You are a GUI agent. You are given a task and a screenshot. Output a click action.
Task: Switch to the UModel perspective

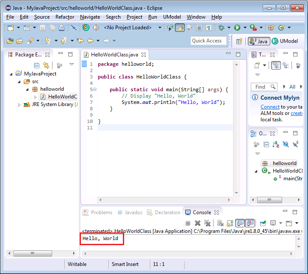(x=285, y=41)
